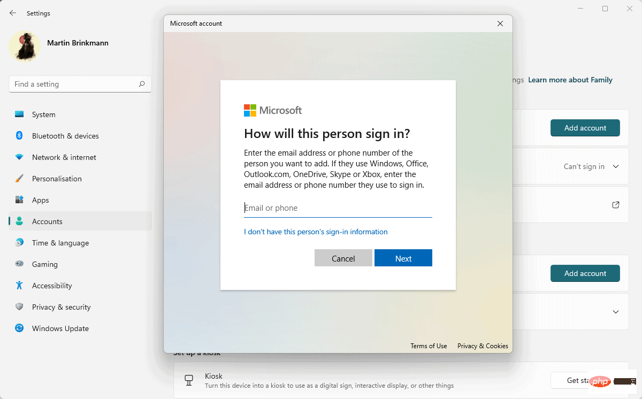This screenshot has width=642, height=399.
Task: Click the external link open icon
Action: click(616, 205)
